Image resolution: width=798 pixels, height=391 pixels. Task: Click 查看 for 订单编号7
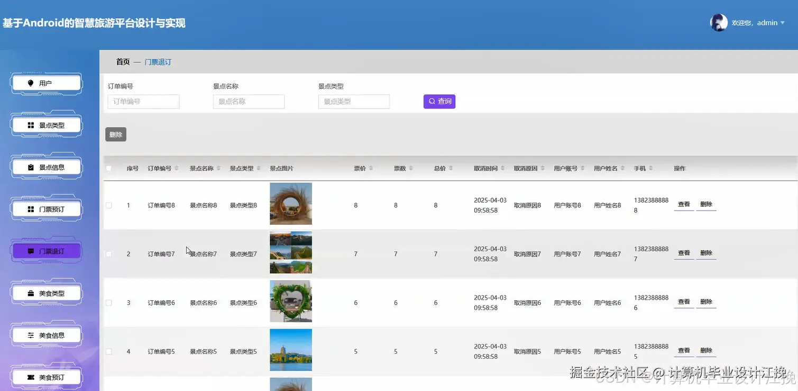[x=684, y=253]
